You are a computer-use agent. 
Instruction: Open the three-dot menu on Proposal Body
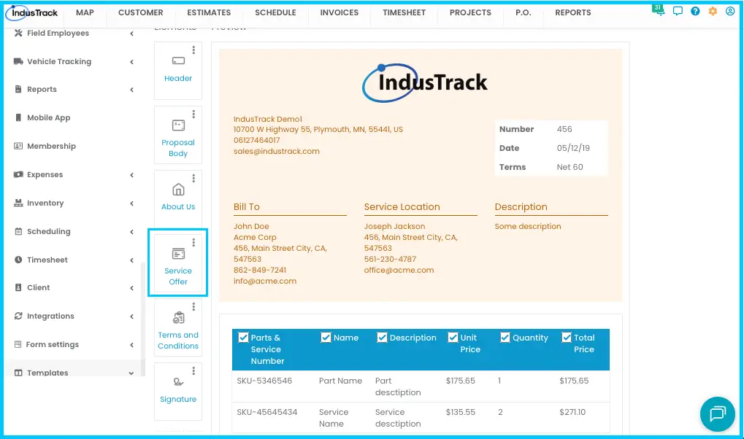193,114
